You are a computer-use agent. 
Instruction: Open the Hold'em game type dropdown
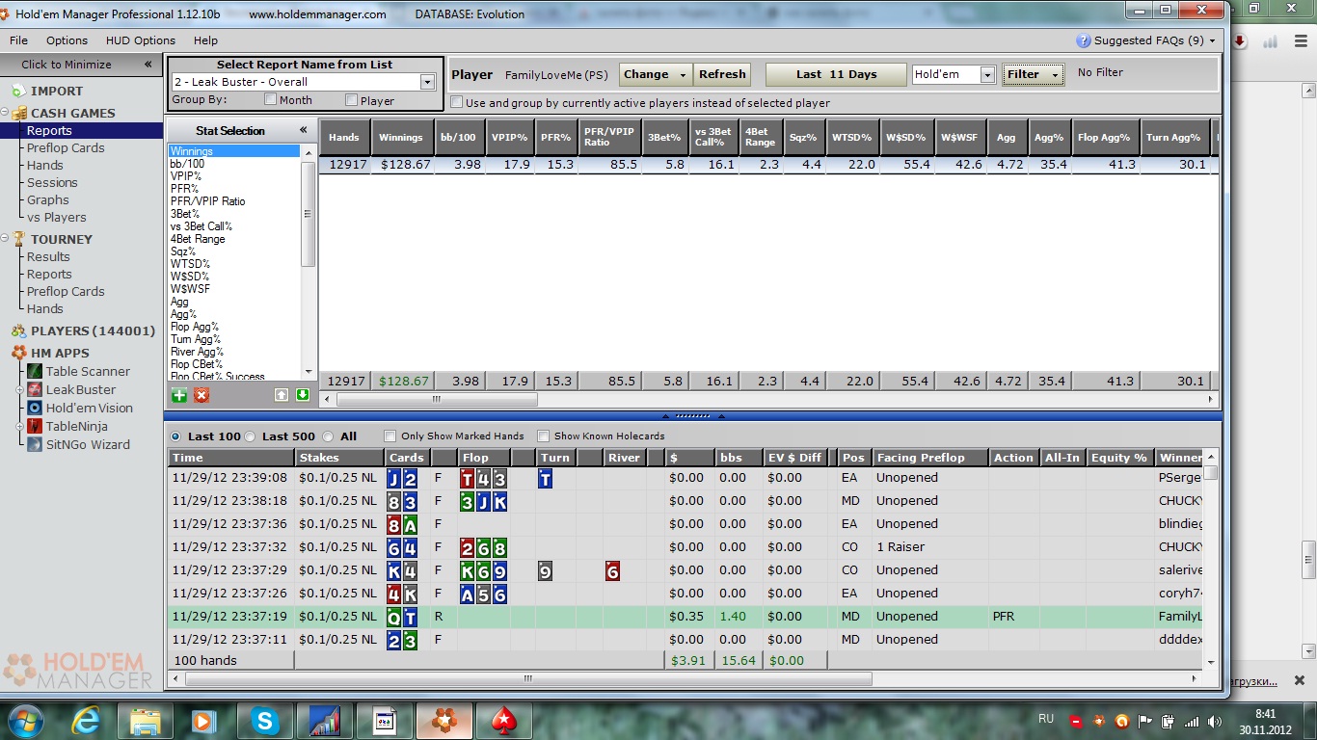click(987, 74)
